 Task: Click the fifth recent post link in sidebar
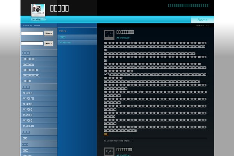click(27, 81)
